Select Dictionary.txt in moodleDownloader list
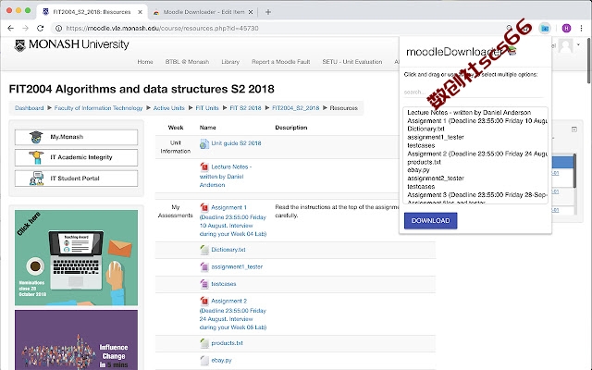This screenshot has height=370, width=592. [425, 129]
